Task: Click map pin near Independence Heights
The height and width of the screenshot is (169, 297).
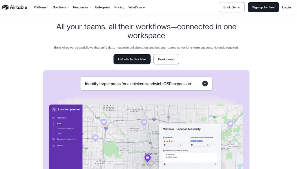Action: pos(144,122)
